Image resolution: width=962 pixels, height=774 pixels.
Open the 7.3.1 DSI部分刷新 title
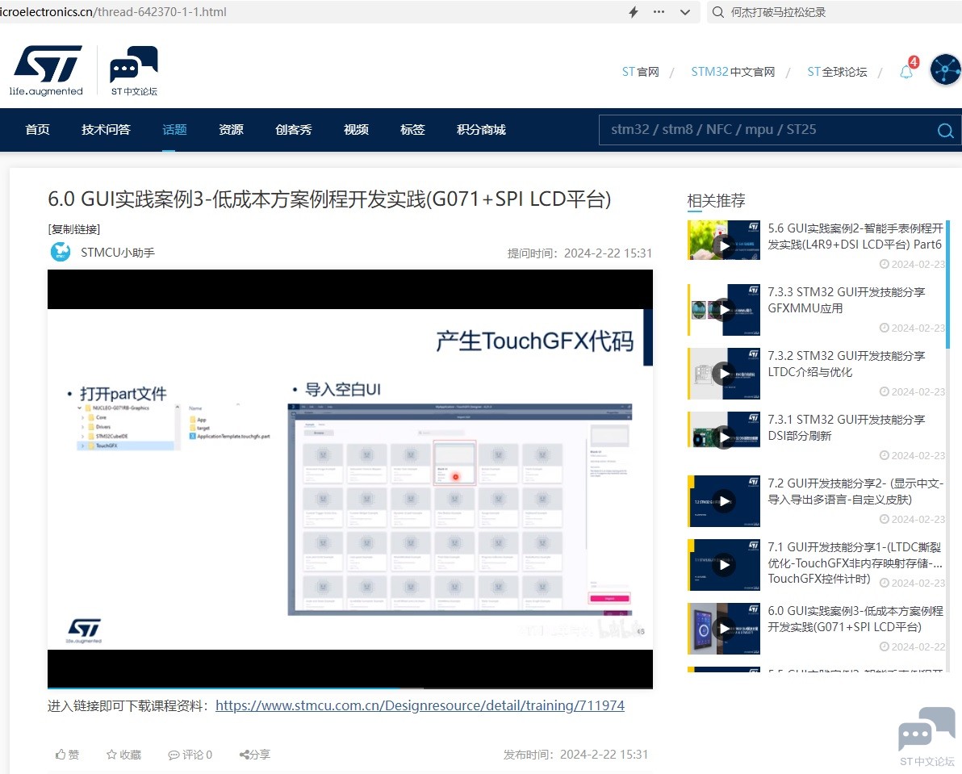(x=847, y=428)
